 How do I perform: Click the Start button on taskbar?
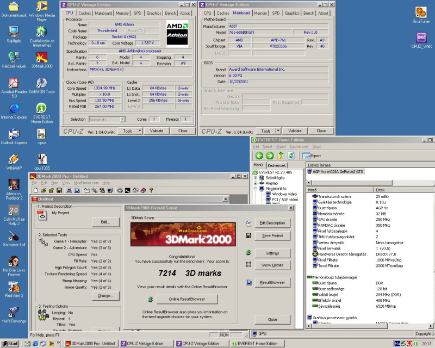click(x=10, y=344)
